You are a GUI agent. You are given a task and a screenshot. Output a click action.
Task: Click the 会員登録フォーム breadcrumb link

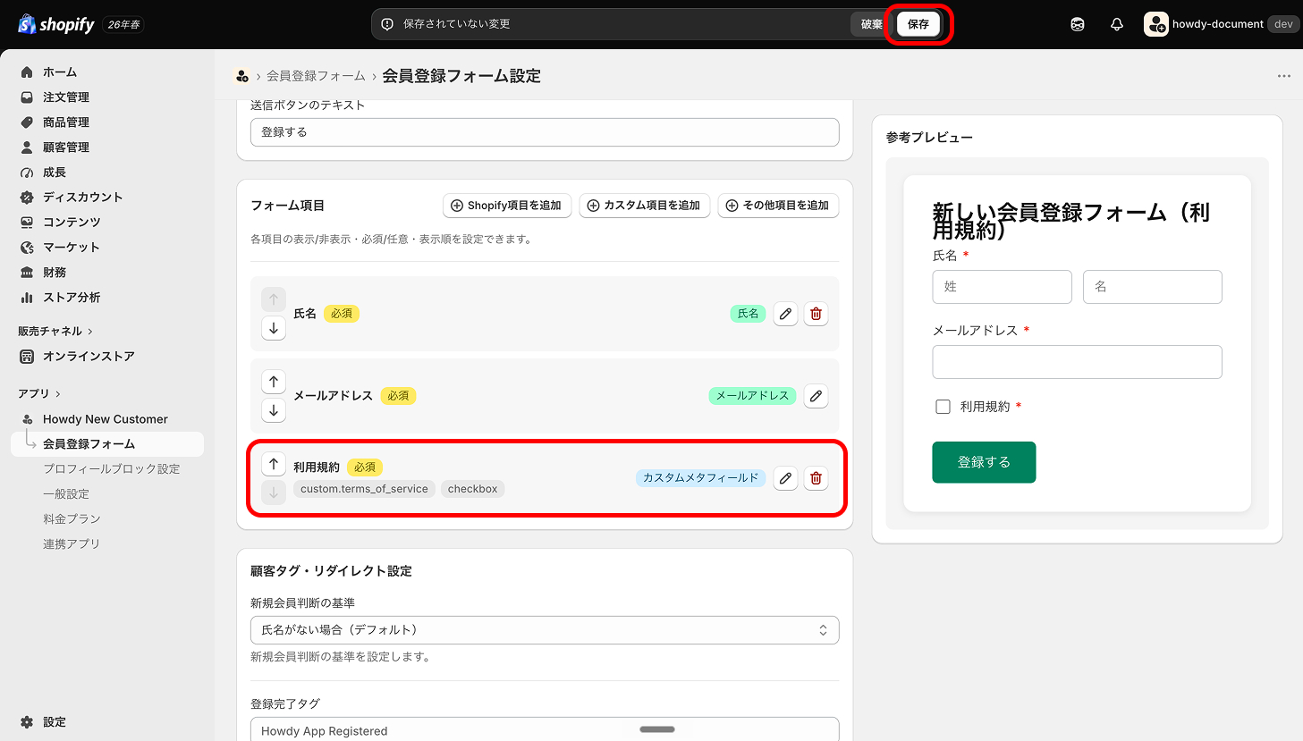click(316, 76)
